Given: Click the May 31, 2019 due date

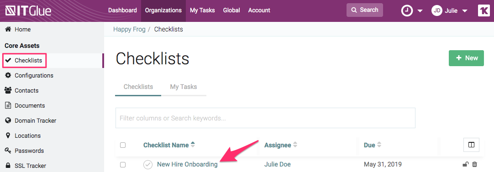Looking at the screenshot, I should coord(383,164).
